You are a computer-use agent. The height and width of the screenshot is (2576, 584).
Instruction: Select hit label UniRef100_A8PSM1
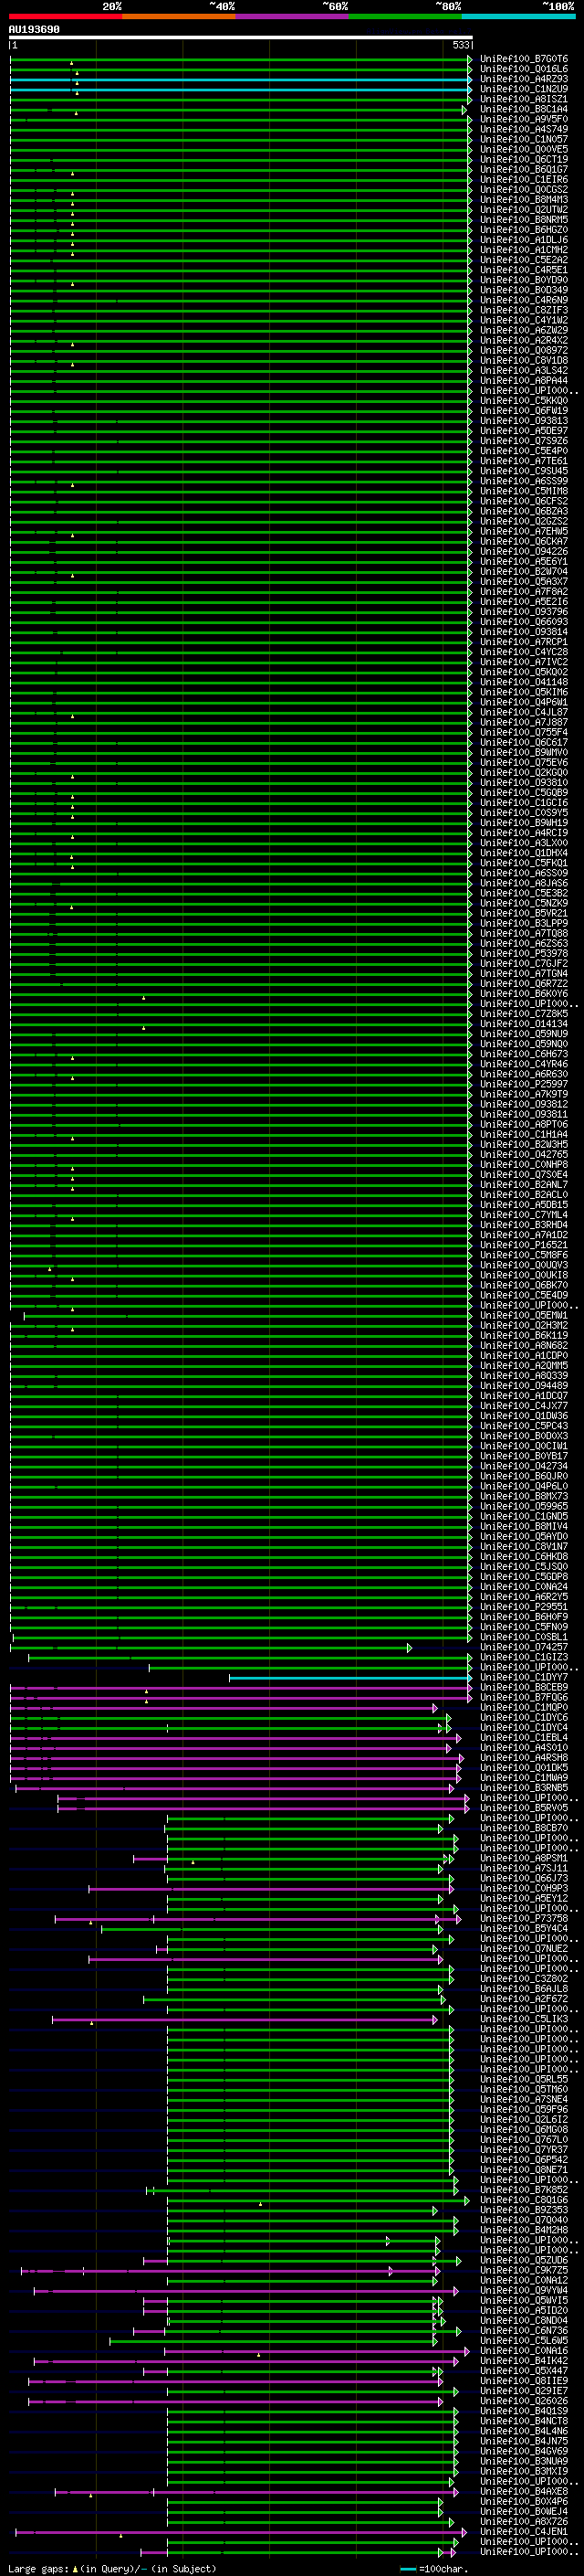pyautogui.click(x=524, y=1858)
